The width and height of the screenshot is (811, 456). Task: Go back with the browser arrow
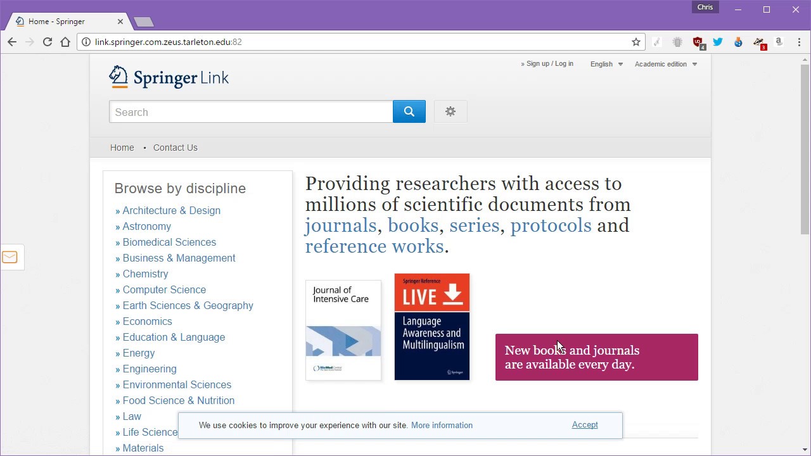pos(12,42)
